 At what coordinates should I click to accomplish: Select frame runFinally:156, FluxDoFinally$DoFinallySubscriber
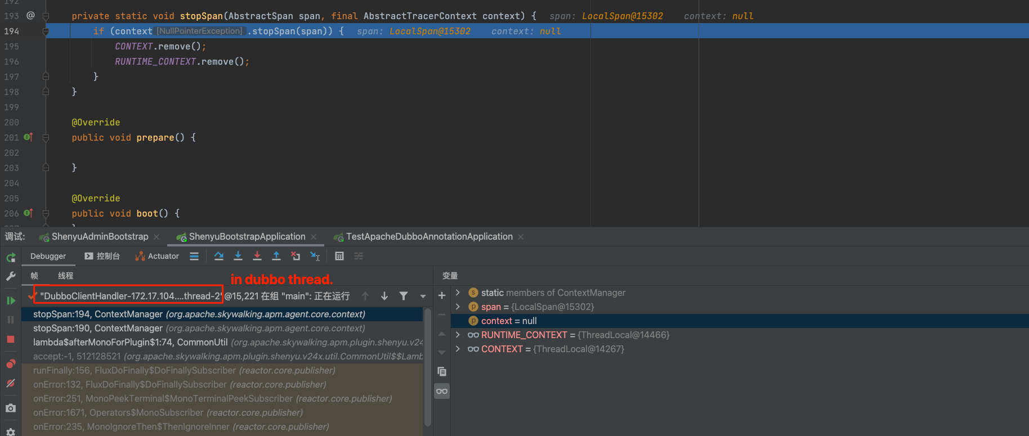pos(222,370)
